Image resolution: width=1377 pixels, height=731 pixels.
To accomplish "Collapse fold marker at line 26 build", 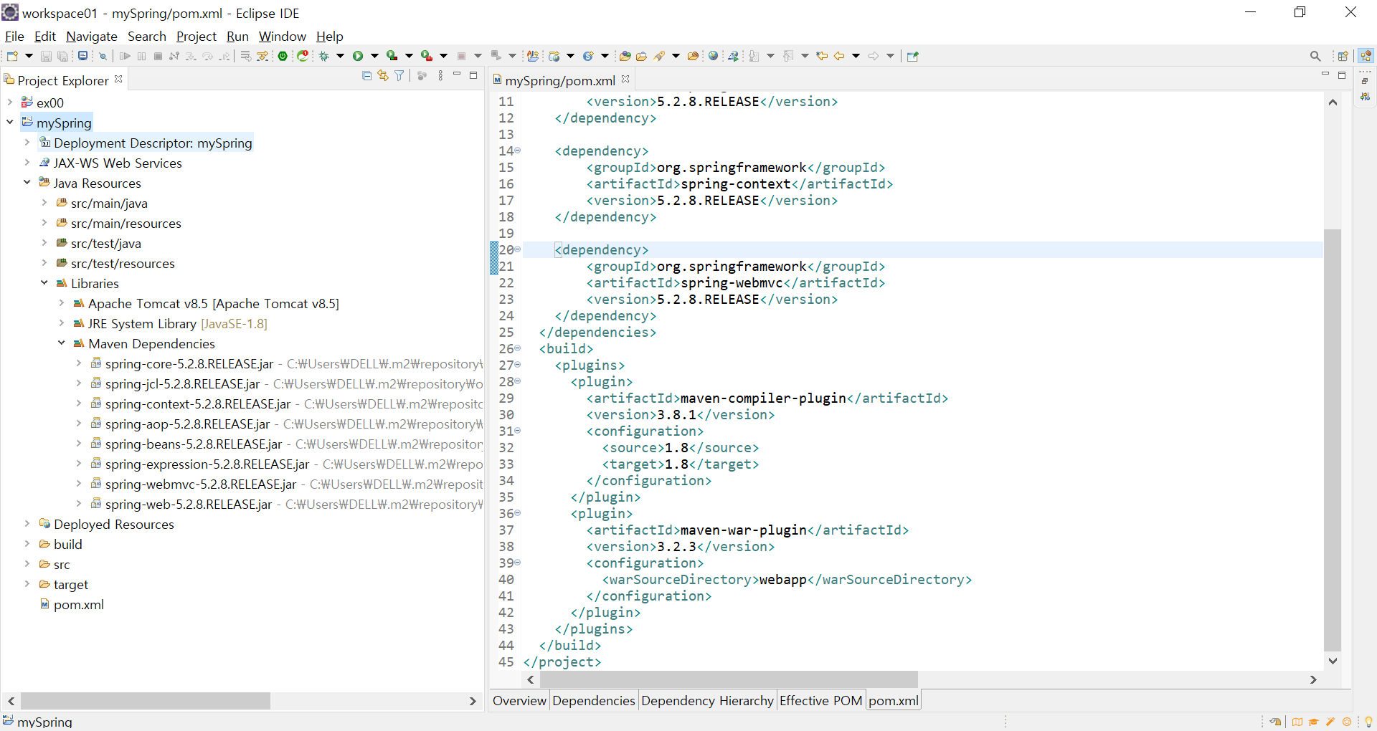I will [x=518, y=348].
